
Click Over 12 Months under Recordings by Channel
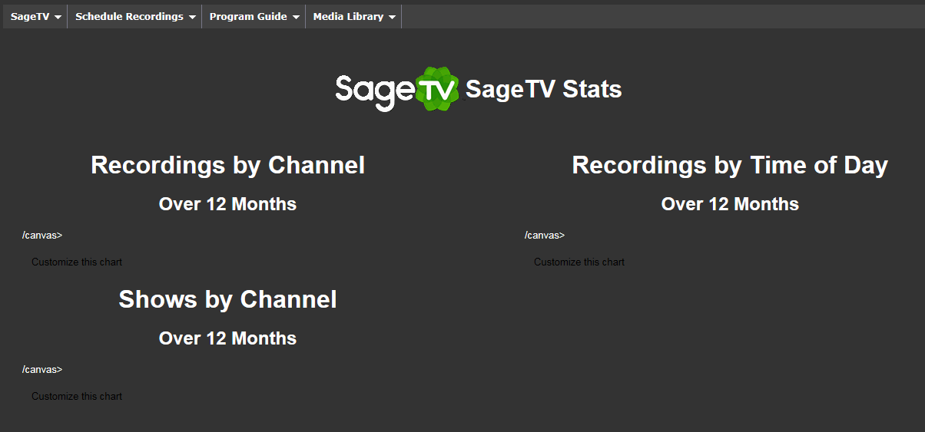point(227,204)
